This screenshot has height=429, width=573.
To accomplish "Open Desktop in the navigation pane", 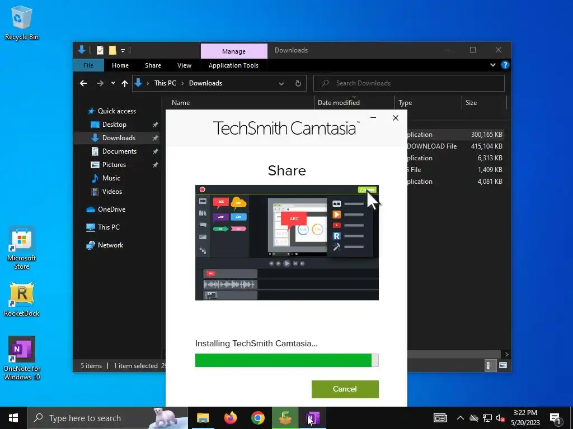I will pos(114,125).
